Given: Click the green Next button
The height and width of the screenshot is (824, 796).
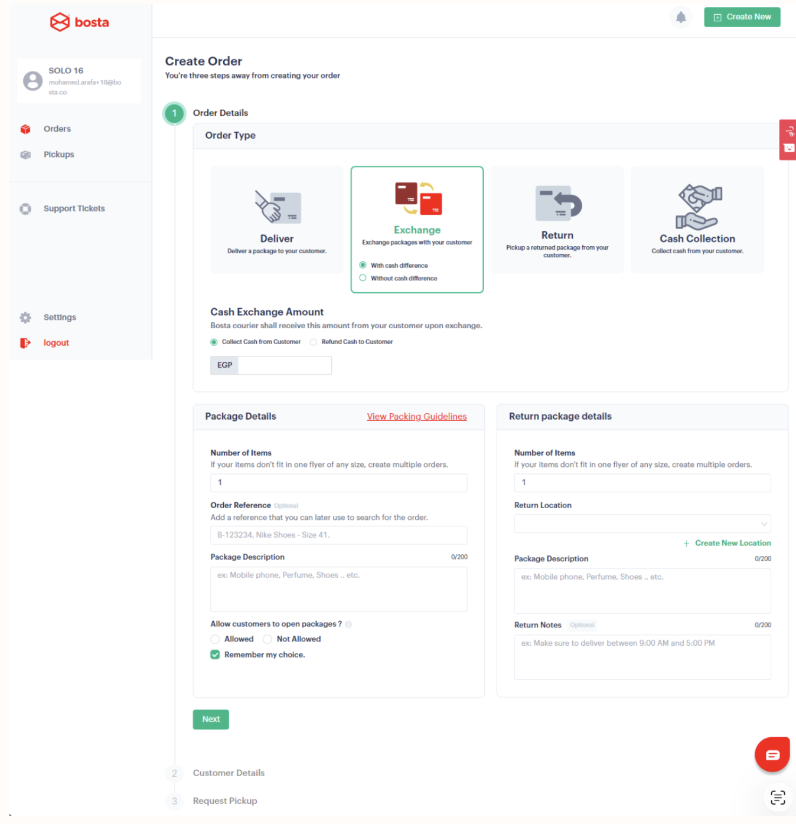Looking at the screenshot, I should [211, 719].
